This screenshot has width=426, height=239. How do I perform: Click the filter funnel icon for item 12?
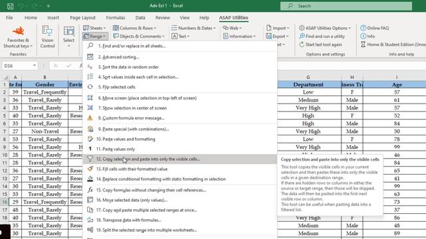(x=91, y=159)
